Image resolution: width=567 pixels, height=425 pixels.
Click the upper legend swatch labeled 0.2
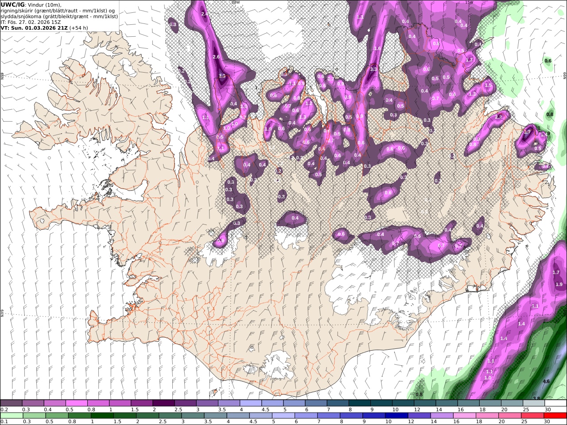coord(11,403)
